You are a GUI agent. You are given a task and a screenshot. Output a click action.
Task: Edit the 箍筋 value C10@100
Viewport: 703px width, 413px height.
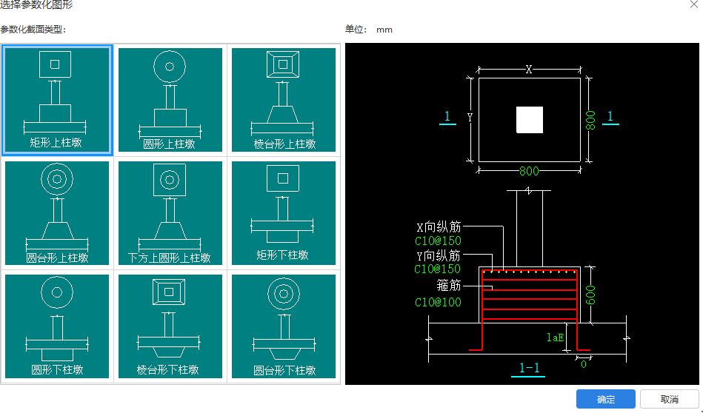438,303
